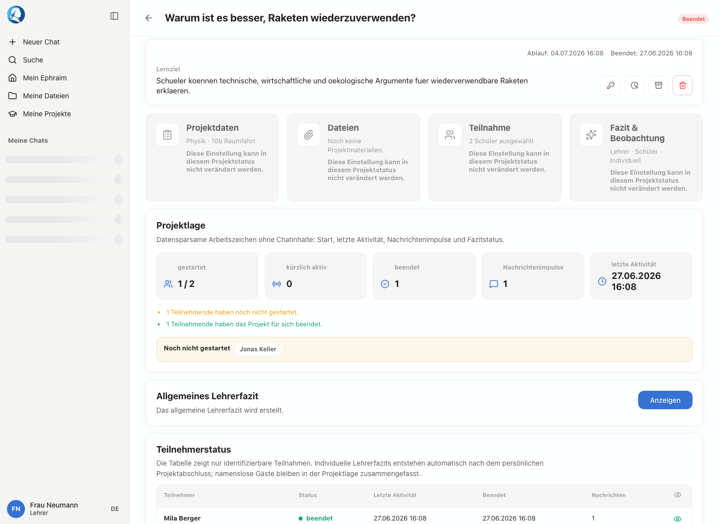
Task: Click the Allgemeines Lehrerfazit heading
Action: [207, 396]
